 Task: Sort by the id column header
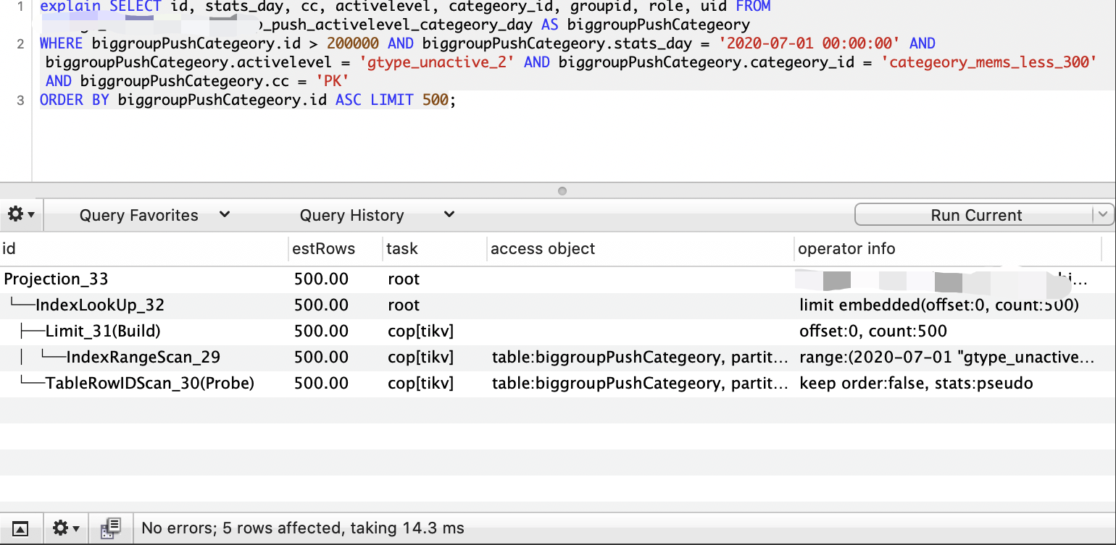(x=143, y=249)
